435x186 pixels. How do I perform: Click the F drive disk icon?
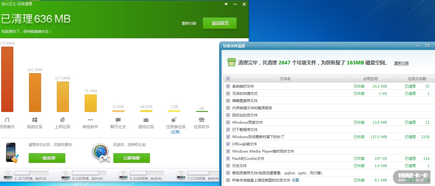181,175
